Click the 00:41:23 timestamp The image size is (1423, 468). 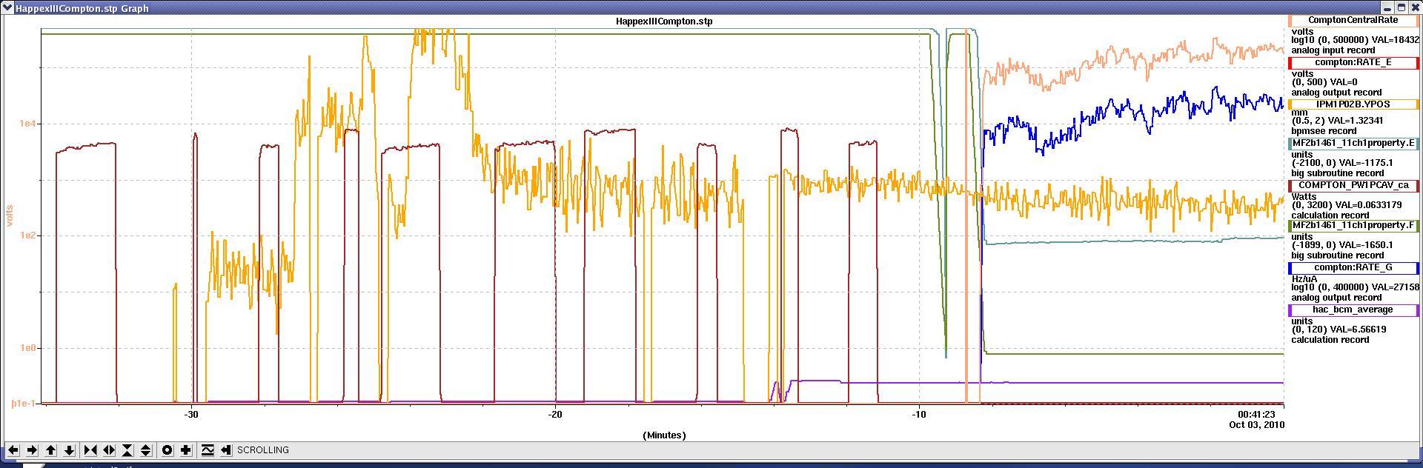tap(1256, 415)
